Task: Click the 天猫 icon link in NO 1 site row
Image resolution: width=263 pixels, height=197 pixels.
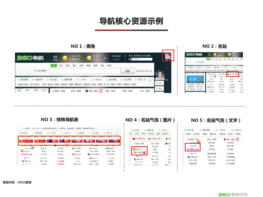Action: pyautogui.click(x=87, y=91)
